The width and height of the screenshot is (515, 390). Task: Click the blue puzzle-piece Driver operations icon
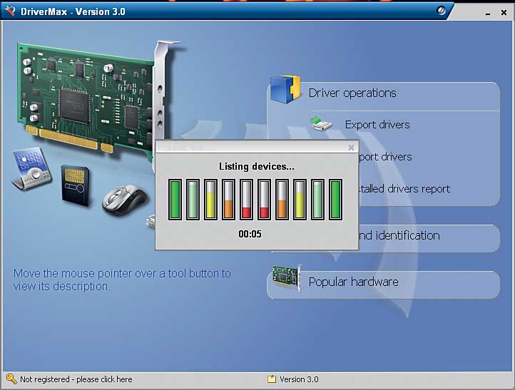[285, 89]
